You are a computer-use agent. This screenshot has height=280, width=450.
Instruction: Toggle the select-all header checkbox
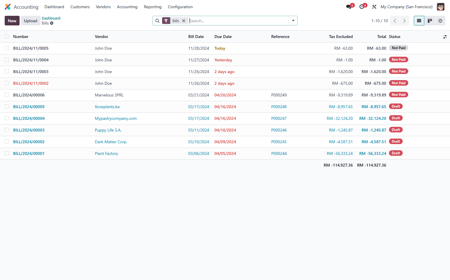tap(7, 37)
